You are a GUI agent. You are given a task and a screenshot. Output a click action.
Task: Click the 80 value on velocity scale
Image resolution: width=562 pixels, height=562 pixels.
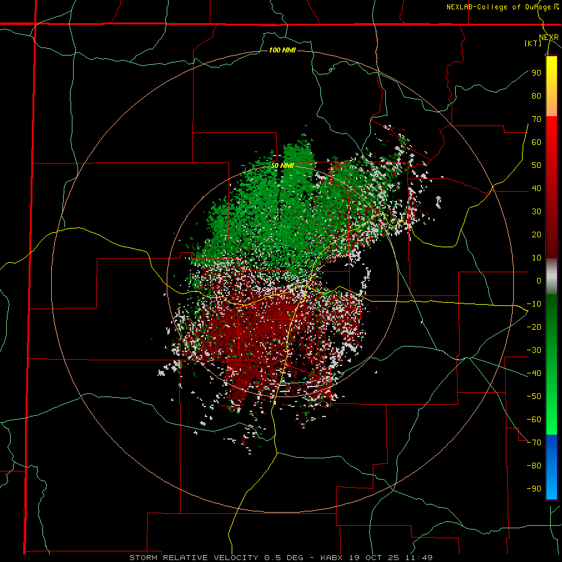536,96
